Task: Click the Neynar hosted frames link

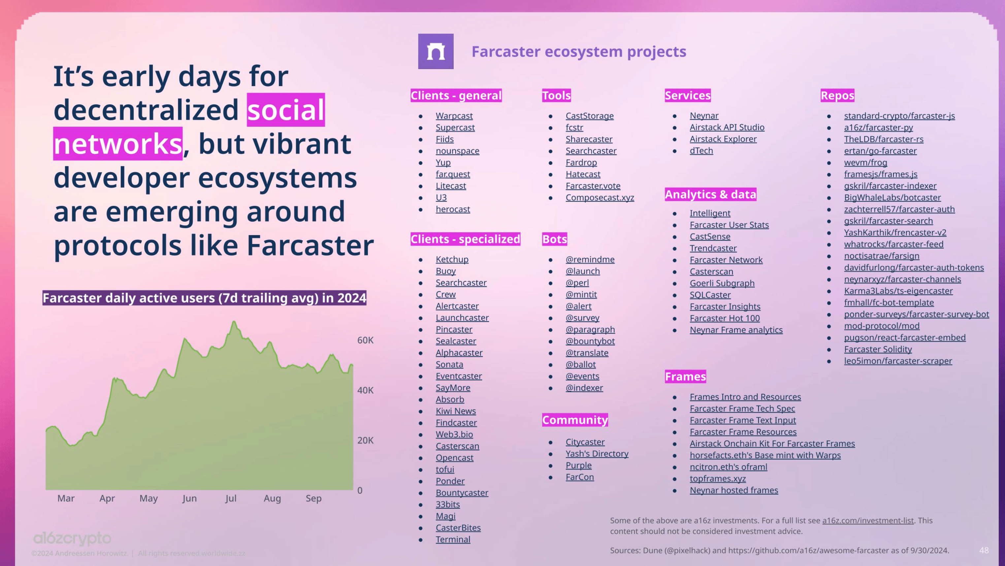Action: click(733, 490)
